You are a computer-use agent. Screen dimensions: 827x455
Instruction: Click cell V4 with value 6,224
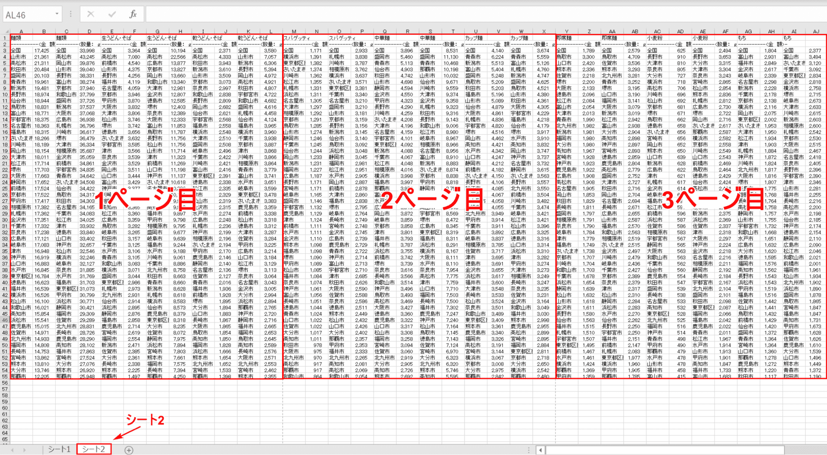498,57
